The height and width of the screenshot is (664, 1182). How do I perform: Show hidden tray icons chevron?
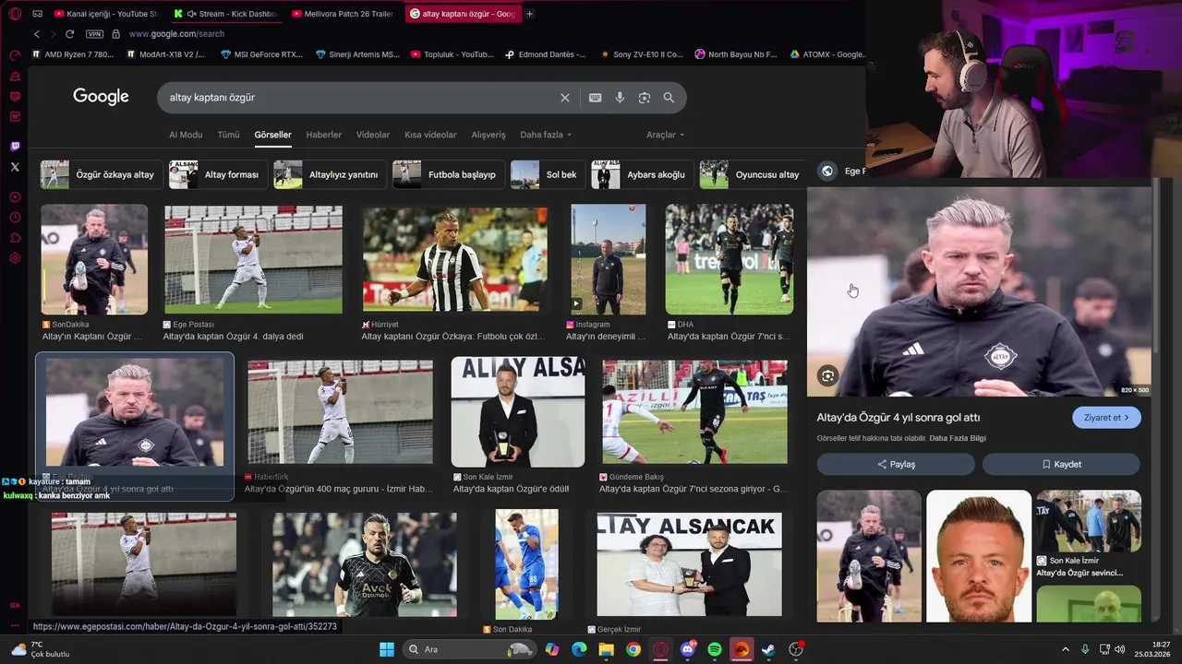[x=1066, y=649]
